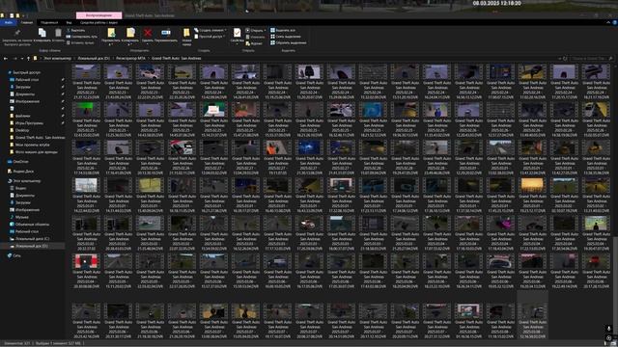Screen dimensions: 618x347
Task: Switch to large thumbnails view toggle in status bar
Action: coord(614,343)
